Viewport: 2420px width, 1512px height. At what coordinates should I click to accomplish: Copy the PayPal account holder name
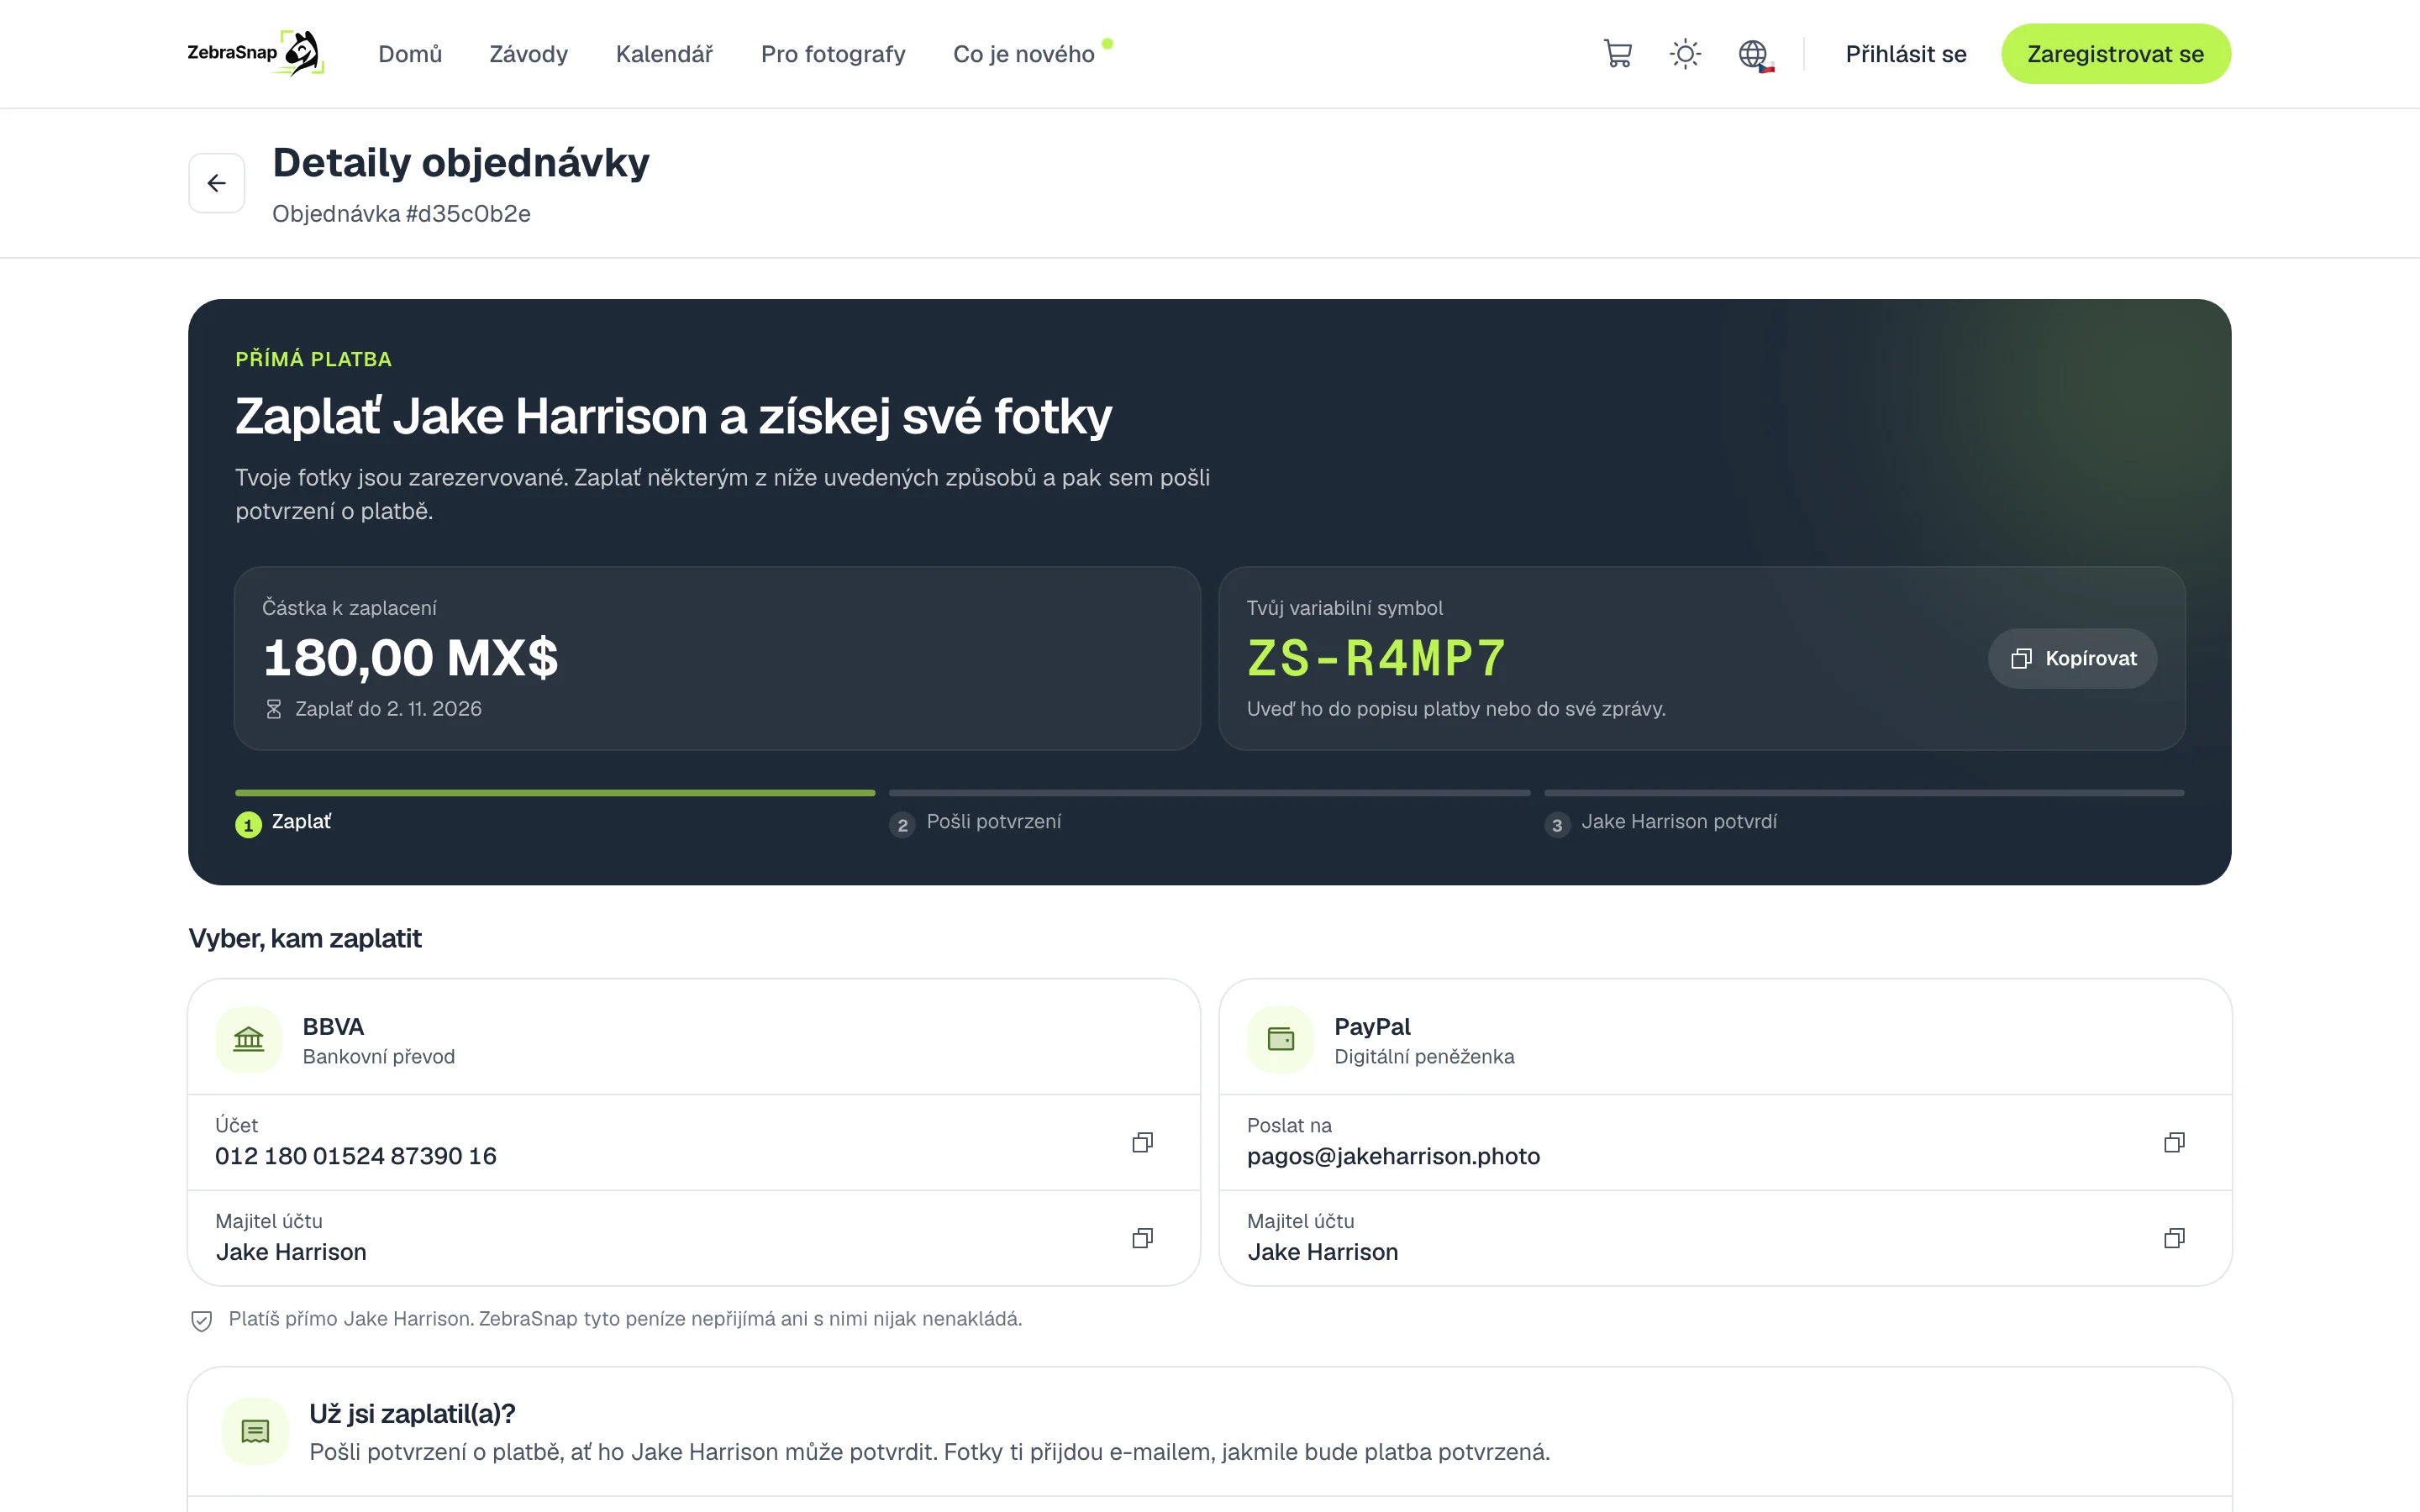pyautogui.click(x=2174, y=1238)
